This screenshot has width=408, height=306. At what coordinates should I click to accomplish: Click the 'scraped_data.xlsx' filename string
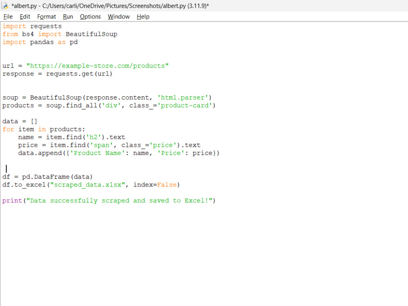tap(87, 185)
